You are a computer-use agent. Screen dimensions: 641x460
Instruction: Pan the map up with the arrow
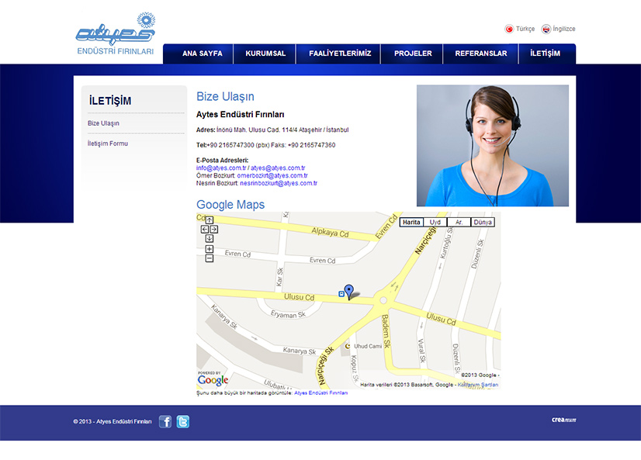pyautogui.click(x=210, y=220)
